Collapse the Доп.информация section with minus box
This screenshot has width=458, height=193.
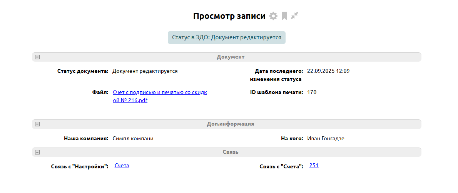(37, 124)
